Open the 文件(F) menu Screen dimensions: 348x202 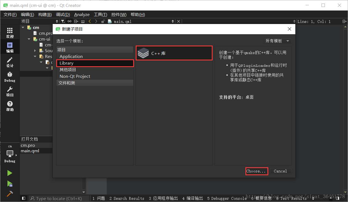(10, 15)
